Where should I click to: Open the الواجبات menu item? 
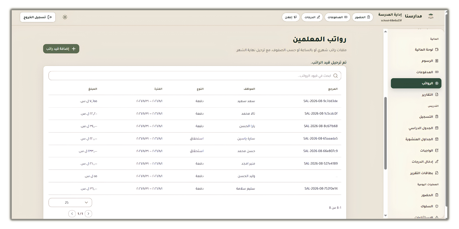coord(416,150)
